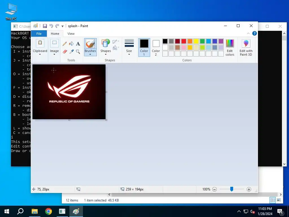Open the File menu

39,34
